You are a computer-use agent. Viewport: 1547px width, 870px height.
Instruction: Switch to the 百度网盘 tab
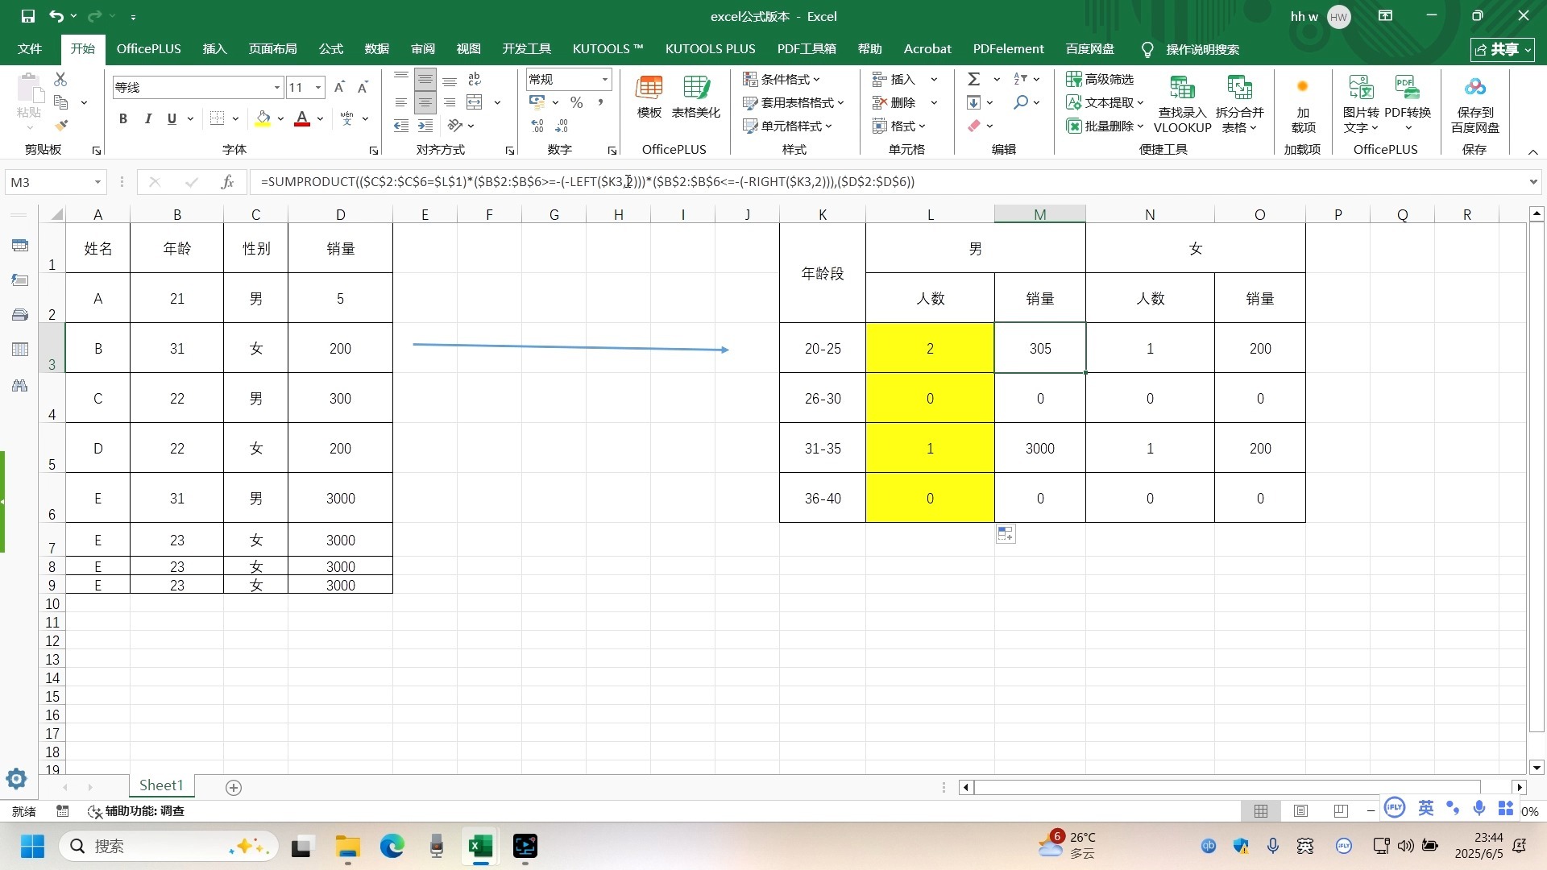(1090, 49)
